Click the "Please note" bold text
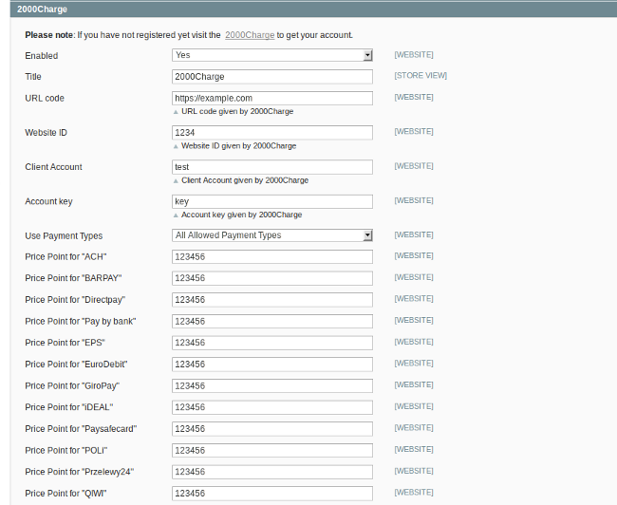 (x=48, y=35)
